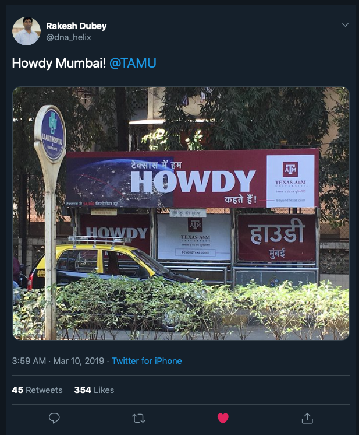359x435 pixels.
Task: Click the Hindi Howdy Mumbai panel in photo
Action: tap(276, 238)
